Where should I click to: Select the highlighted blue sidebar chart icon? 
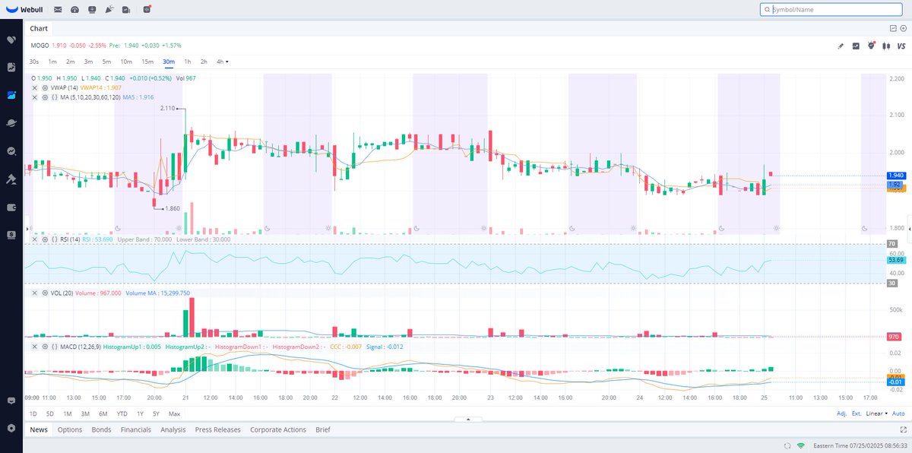click(x=11, y=95)
